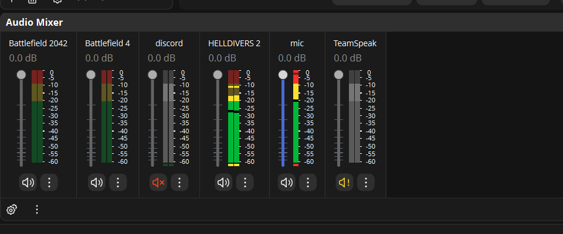Screen dimensions: 563x234
Task: Open Battlefield 4 three-dot options menu
Action: [118, 183]
